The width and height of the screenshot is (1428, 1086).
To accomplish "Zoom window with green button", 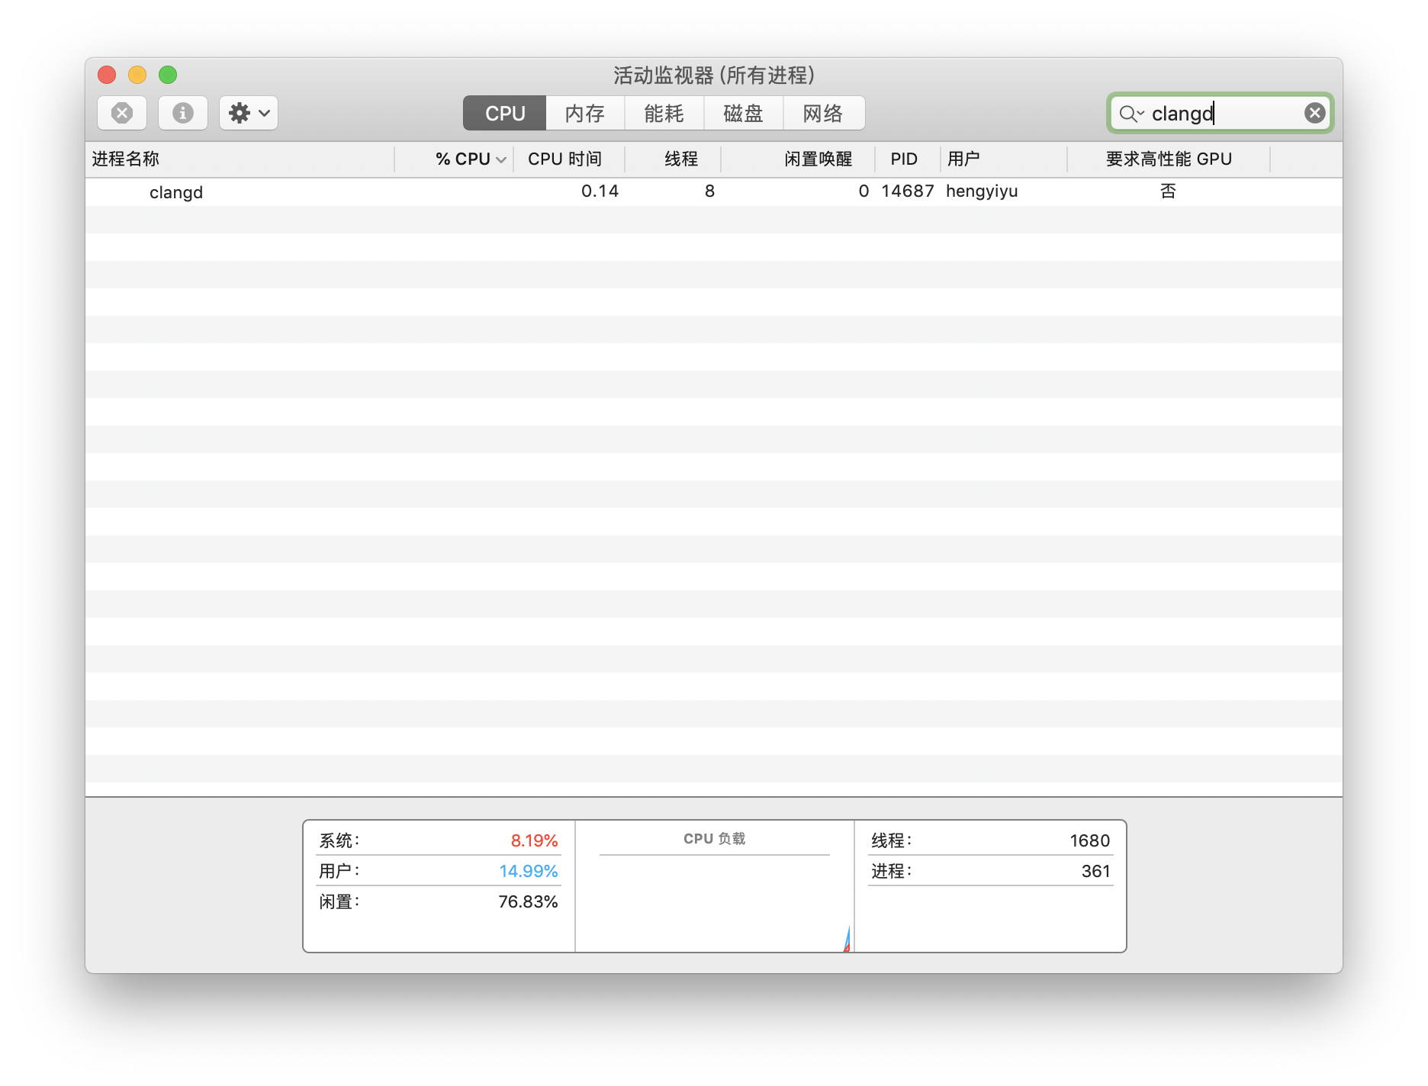I will coord(168,75).
